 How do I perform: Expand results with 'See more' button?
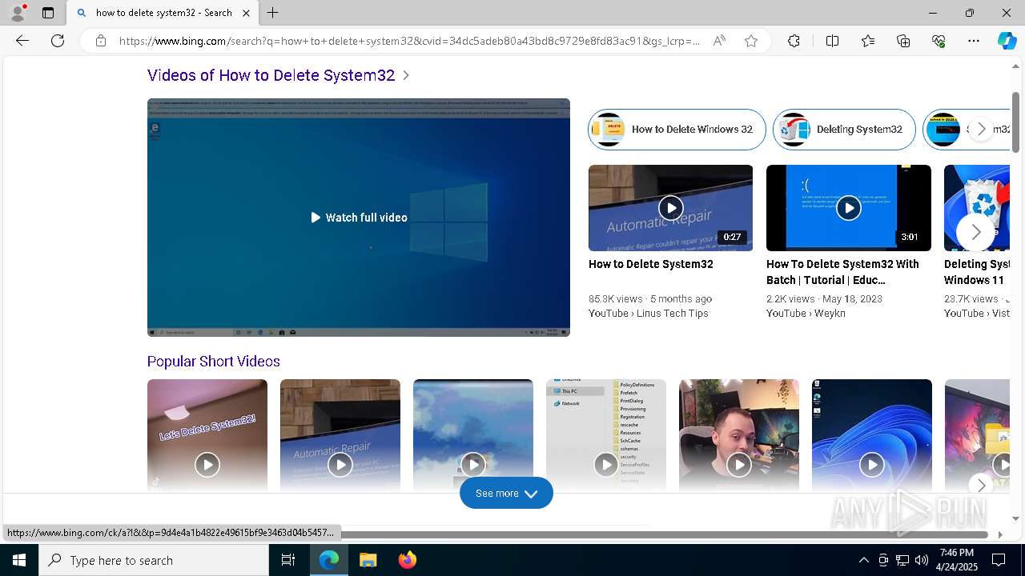coord(506,494)
